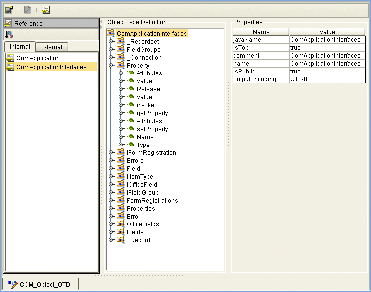Switch to the External tab
Screen dimensions: 371x292
pos(51,47)
